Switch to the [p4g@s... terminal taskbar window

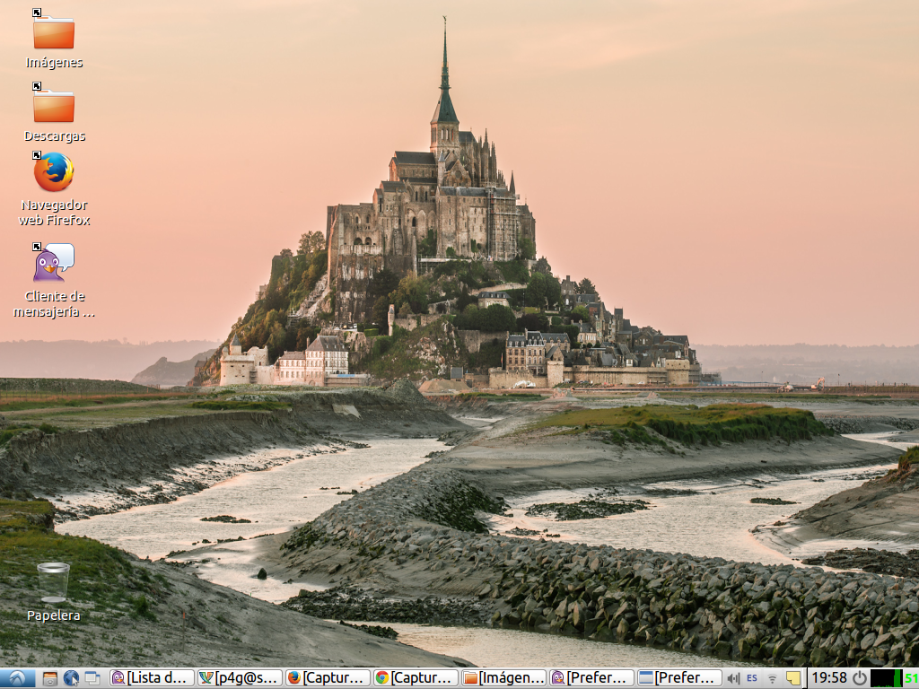pyautogui.click(x=240, y=678)
